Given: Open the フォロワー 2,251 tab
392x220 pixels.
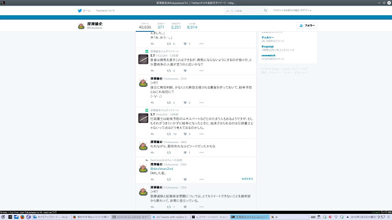Looking at the screenshot, I should tap(176, 26).
